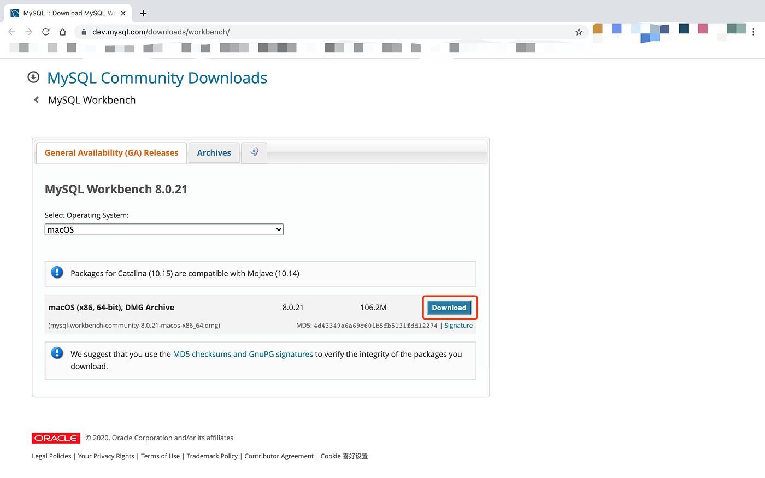Click the 106.2M file size
Viewport: 765px width, 478px height.
[x=373, y=308]
